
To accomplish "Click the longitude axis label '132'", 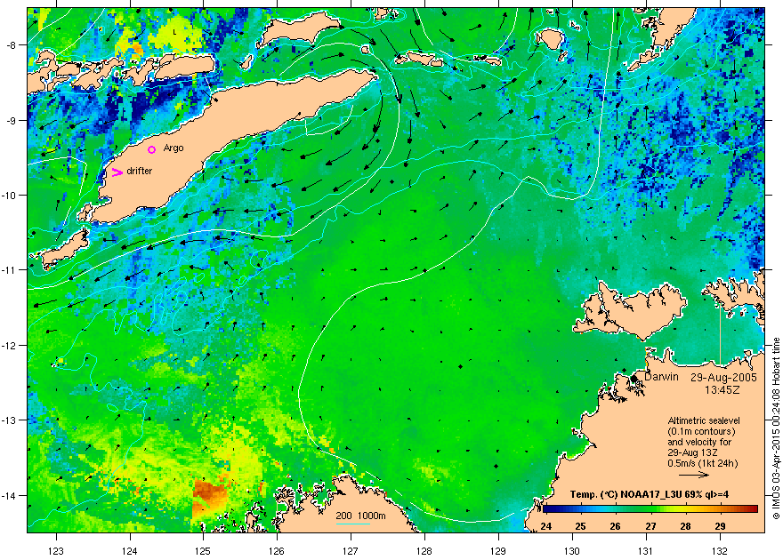I will 720,551.
